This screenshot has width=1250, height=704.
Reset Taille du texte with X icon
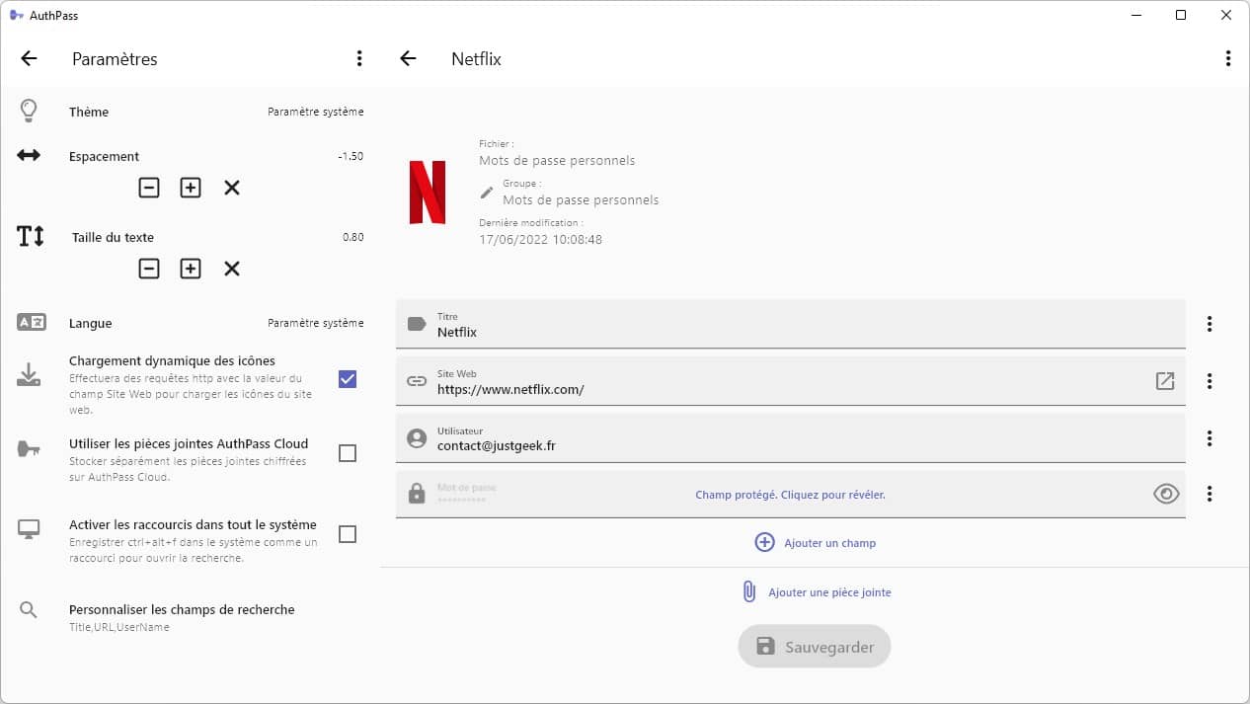232,269
